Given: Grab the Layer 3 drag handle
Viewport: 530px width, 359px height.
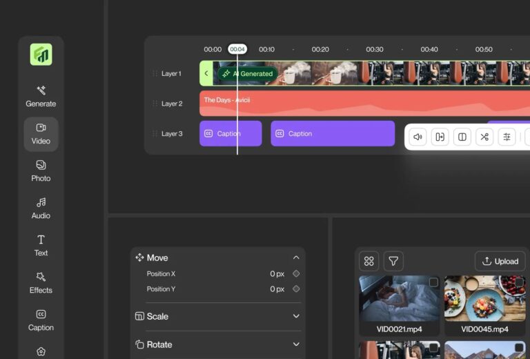Looking at the screenshot, I should [155, 133].
